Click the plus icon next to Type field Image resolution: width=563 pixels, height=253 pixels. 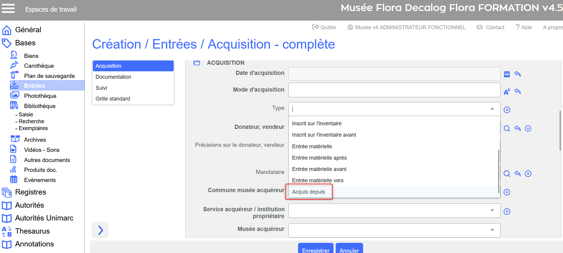click(x=507, y=110)
